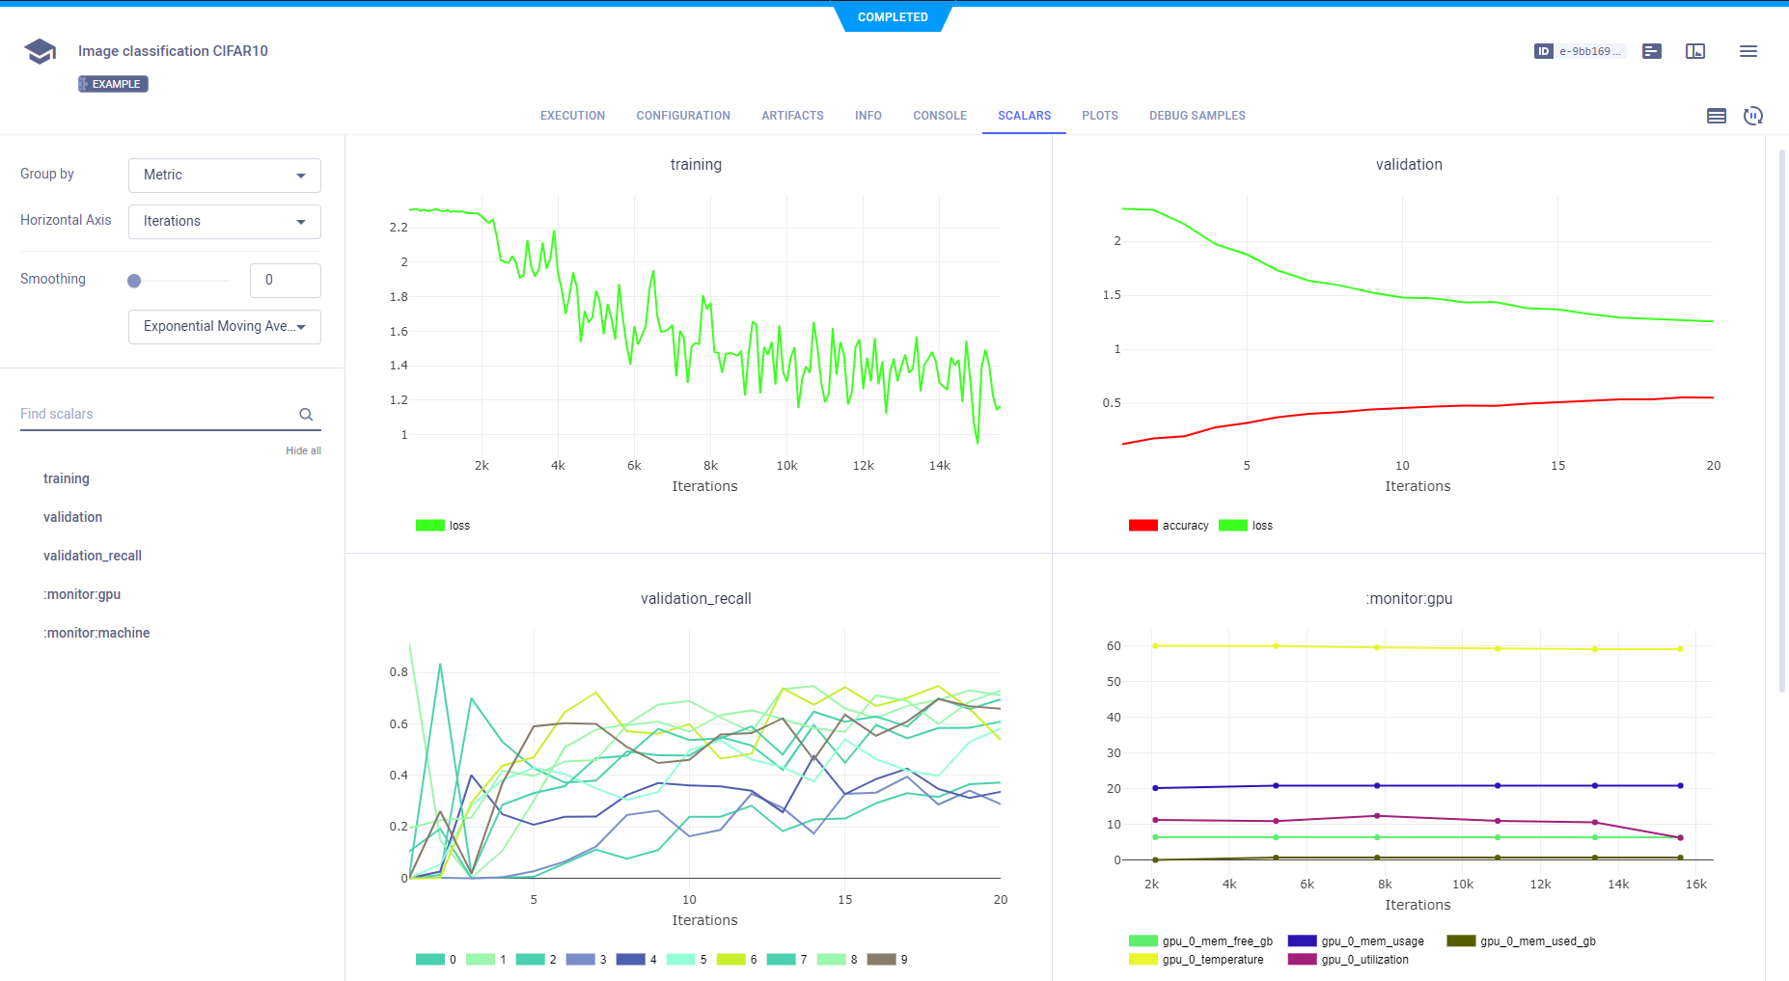
Task: Click the Smoothing value input field
Action: coord(285,281)
